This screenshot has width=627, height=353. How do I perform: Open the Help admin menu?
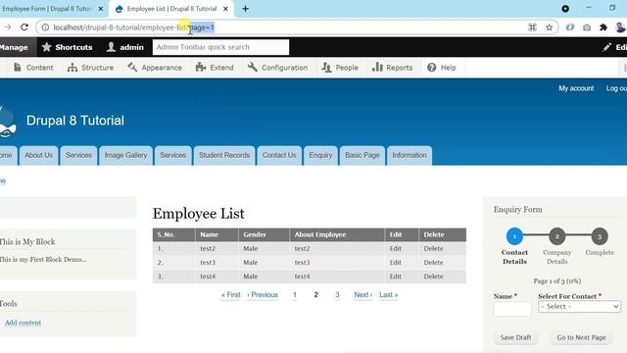point(442,68)
